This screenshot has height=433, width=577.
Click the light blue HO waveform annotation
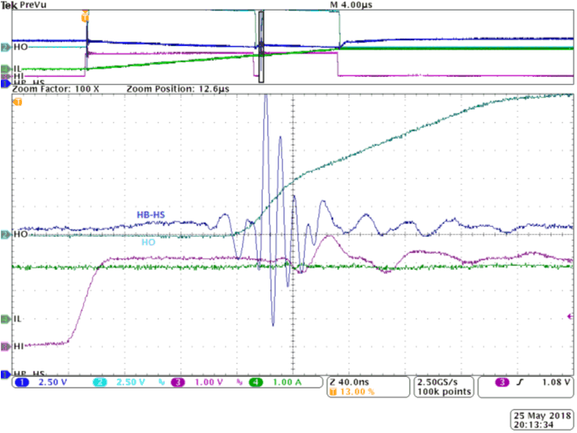coord(149,242)
